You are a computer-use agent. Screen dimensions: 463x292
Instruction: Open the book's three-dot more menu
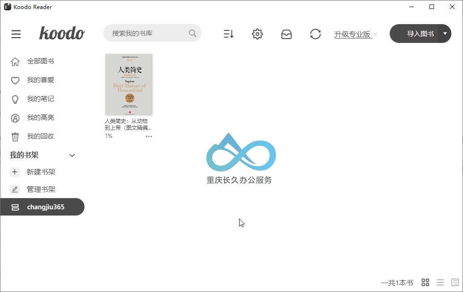pyautogui.click(x=149, y=136)
